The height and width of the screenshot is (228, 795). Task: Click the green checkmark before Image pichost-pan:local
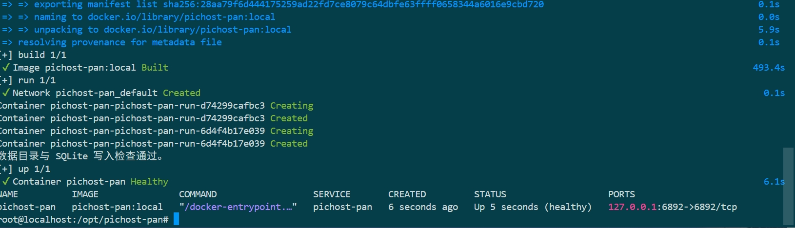6,67
